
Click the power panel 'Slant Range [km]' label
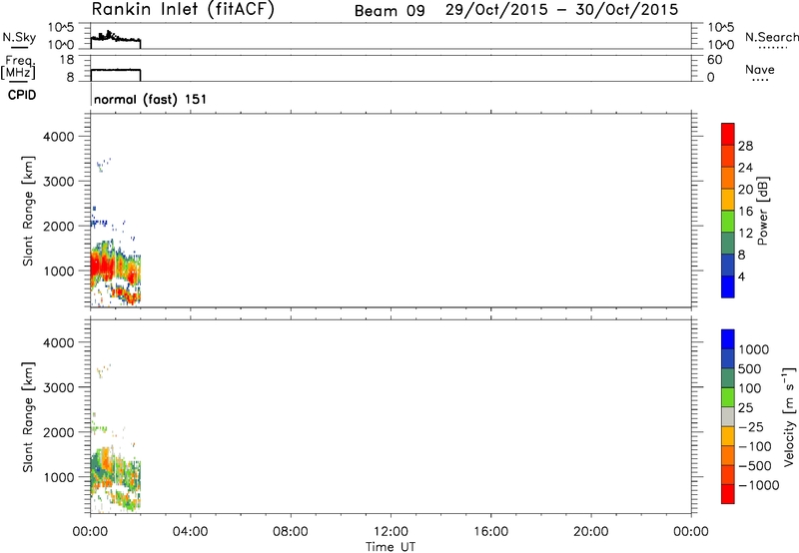(x=28, y=212)
